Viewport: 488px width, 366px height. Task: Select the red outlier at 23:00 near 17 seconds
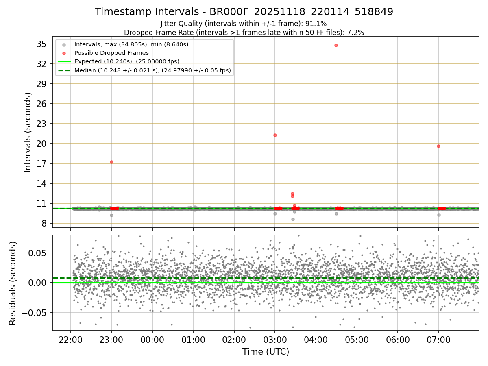111,162
